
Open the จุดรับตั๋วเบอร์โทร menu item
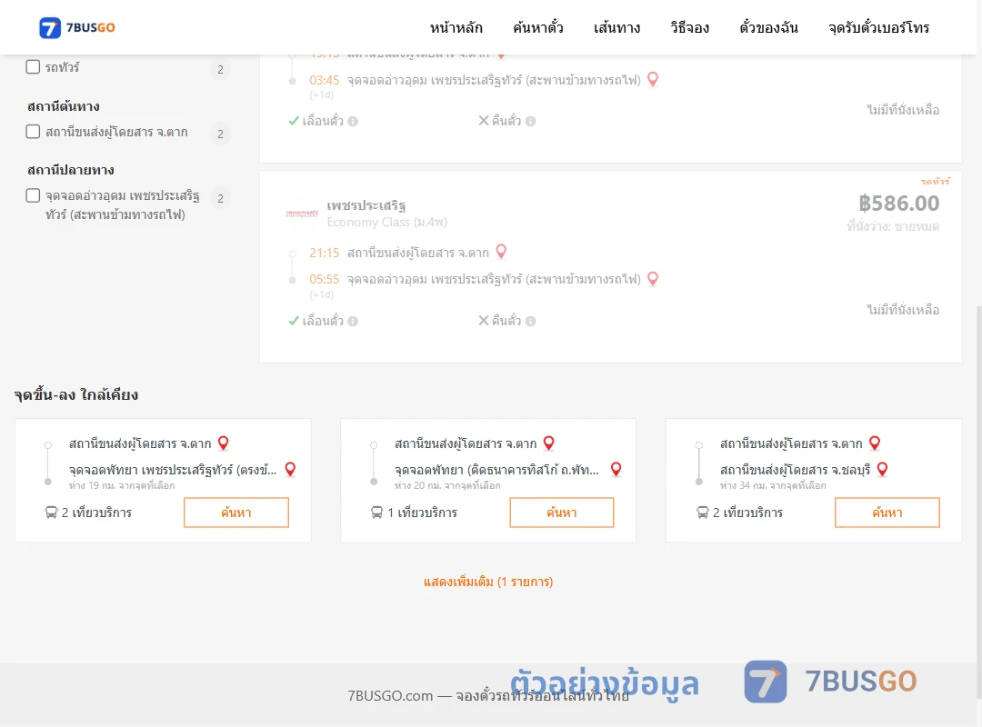[878, 27]
